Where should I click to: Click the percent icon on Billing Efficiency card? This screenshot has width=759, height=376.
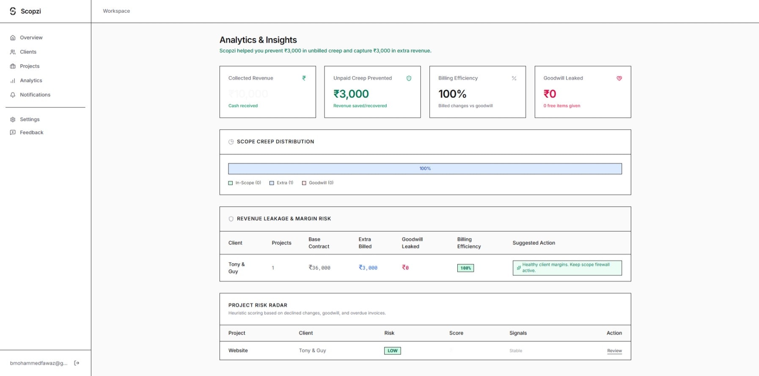(x=514, y=78)
